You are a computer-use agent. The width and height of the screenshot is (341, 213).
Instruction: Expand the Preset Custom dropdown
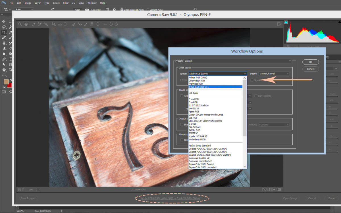238,61
